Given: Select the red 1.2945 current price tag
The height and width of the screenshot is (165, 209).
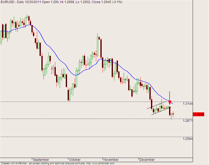Looking at the screenshot, I should [x=200, y=114].
